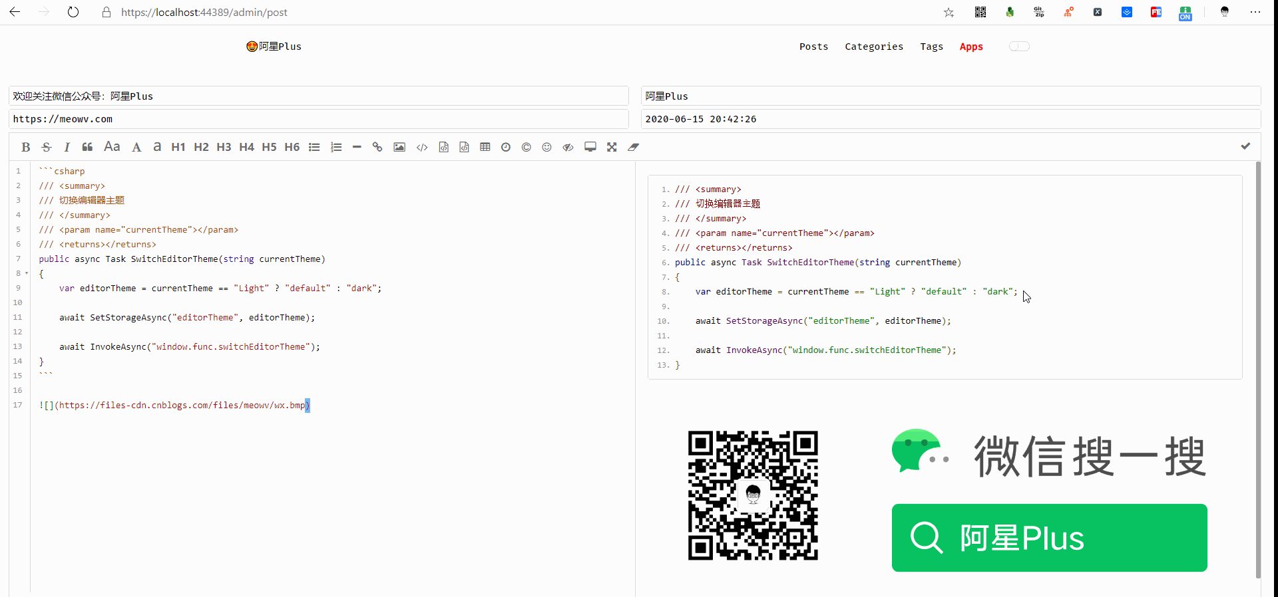Open the Categories menu
Viewport: 1278px width, 597px height.
pyautogui.click(x=874, y=47)
